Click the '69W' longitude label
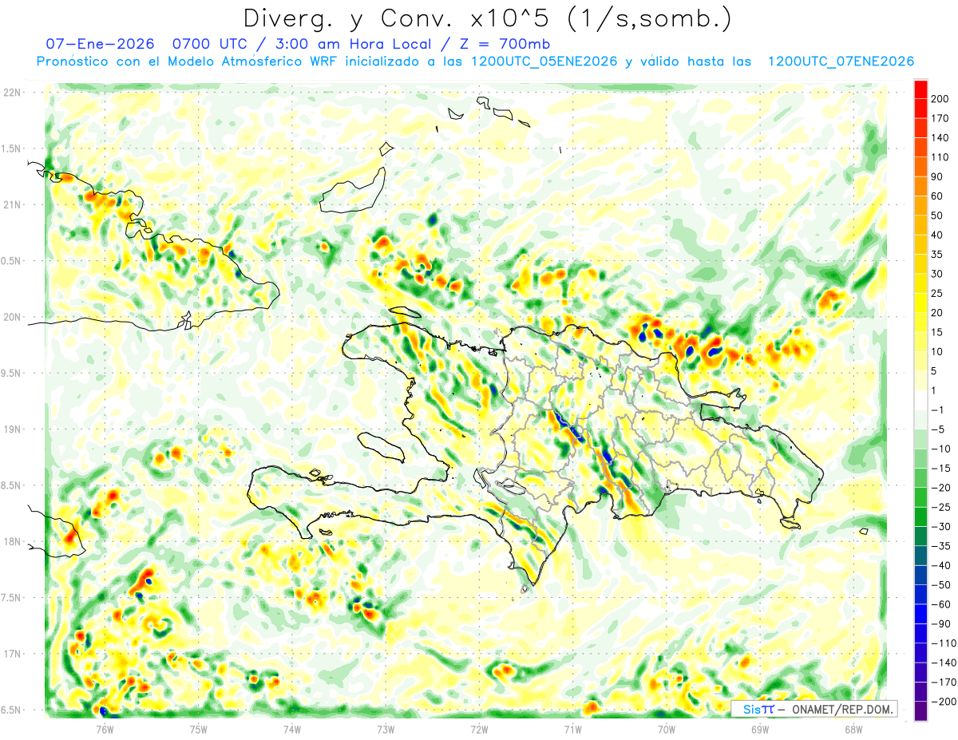 (760, 729)
